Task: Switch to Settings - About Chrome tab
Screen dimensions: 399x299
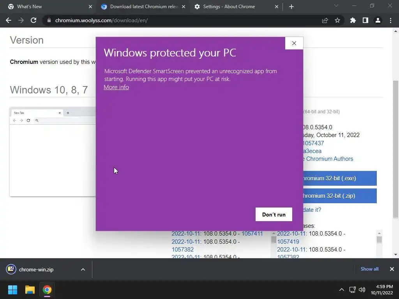Action: tap(236, 7)
